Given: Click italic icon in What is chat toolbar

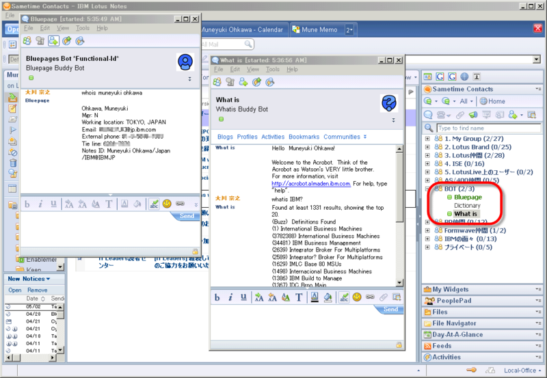Looking at the screenshot, I should pyautogui.click(x=230, y=297).
